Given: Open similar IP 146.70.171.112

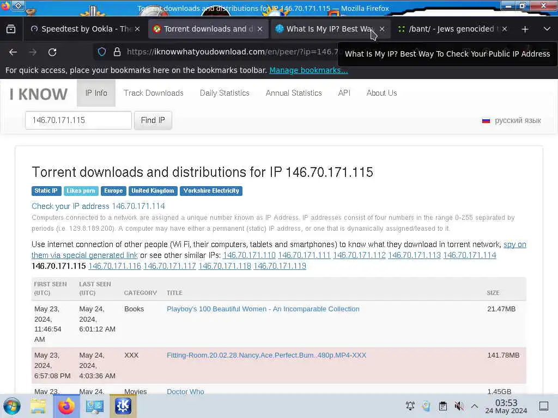Looking at the screenshot, I should click(360, 255).
